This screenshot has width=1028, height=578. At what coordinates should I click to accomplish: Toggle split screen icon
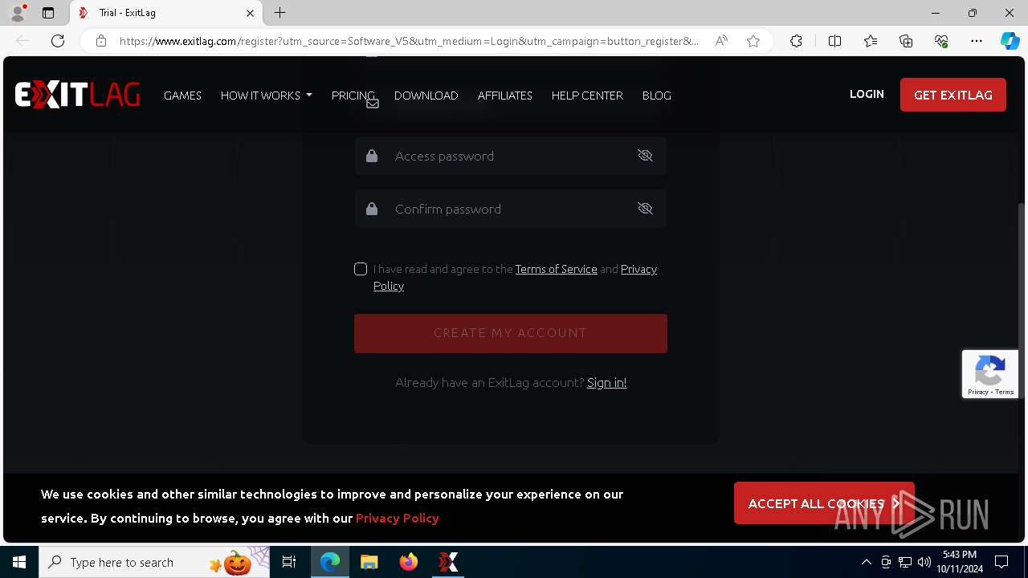pos(834,41)
